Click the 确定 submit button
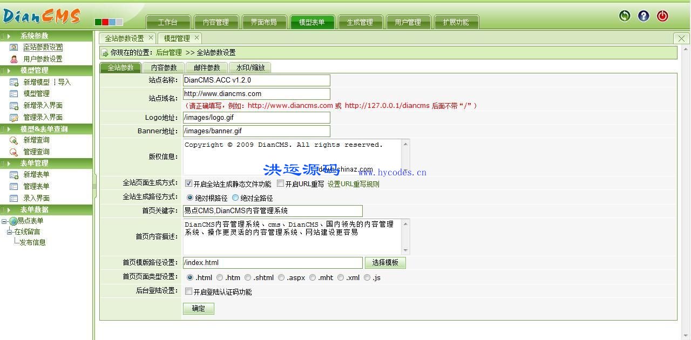691x340 pixels. [x=199, y=309]
